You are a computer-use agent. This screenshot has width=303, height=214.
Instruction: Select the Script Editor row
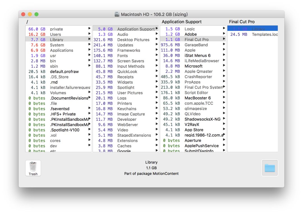pyautogui.click(x=193, y=93)
